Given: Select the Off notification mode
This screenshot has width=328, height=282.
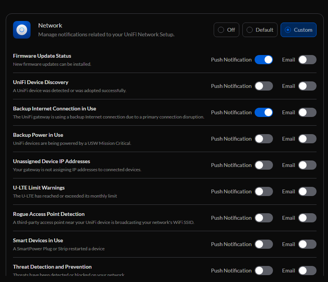Looking at the screenshot, I should [x=226, y=30].
